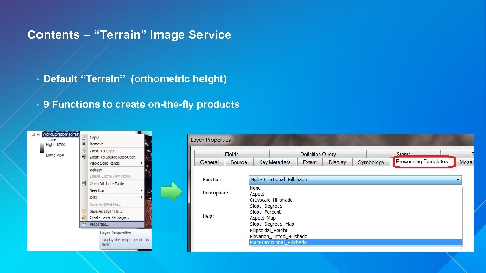Switch to the Display tab
The height and width of the screenshot is (273, 486).
point(337,162)
